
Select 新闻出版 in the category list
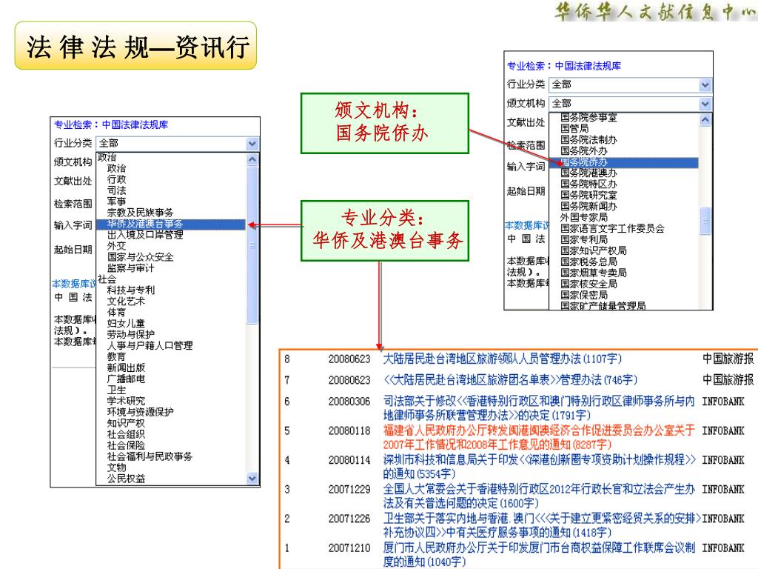point(126,368)
